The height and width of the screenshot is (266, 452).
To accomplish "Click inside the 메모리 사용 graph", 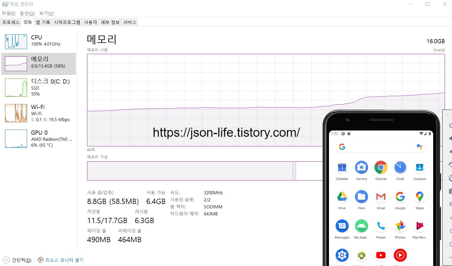I will [266, 100].
